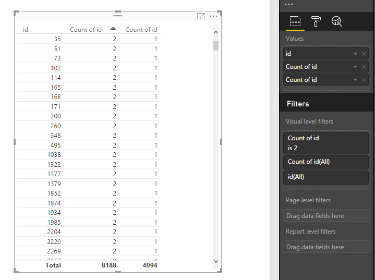
Task: Select the id cell 2204
Action: point(54,232)
